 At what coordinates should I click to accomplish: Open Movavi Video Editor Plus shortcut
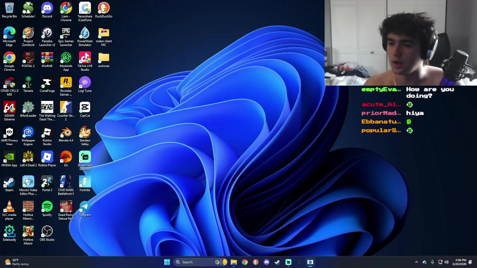(28, 186)
